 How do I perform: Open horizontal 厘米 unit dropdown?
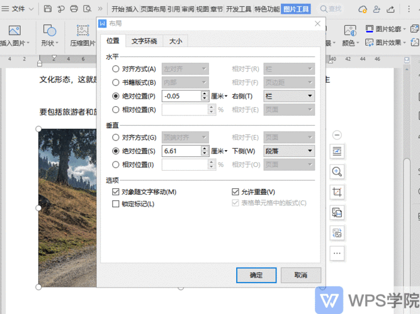(219, 96)
